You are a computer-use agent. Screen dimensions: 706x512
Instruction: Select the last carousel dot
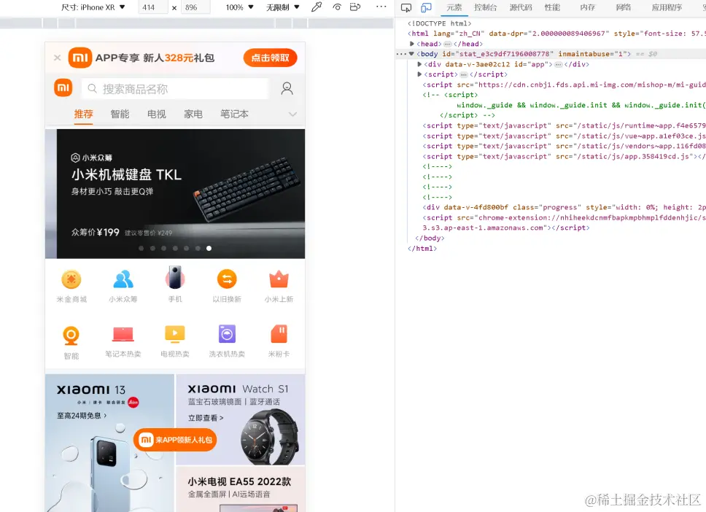coord(209,248)
